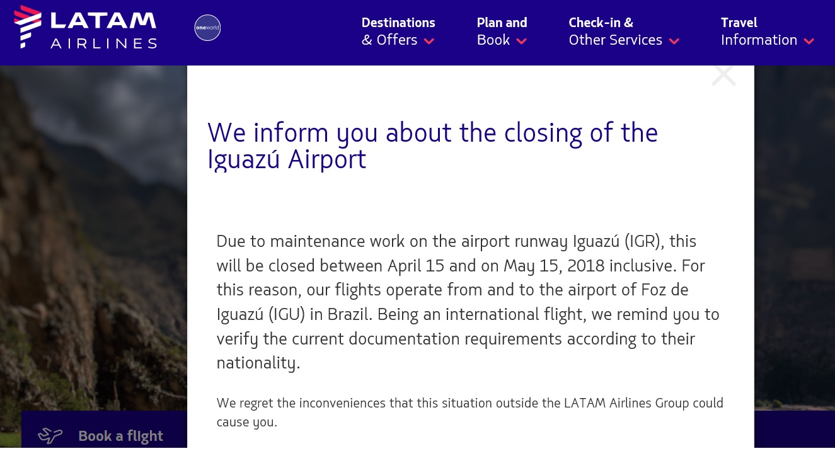This screenshot has height=456, width=835.
Task: Click the dark strip right of the popup bottom
Action: tap(794, 431)
